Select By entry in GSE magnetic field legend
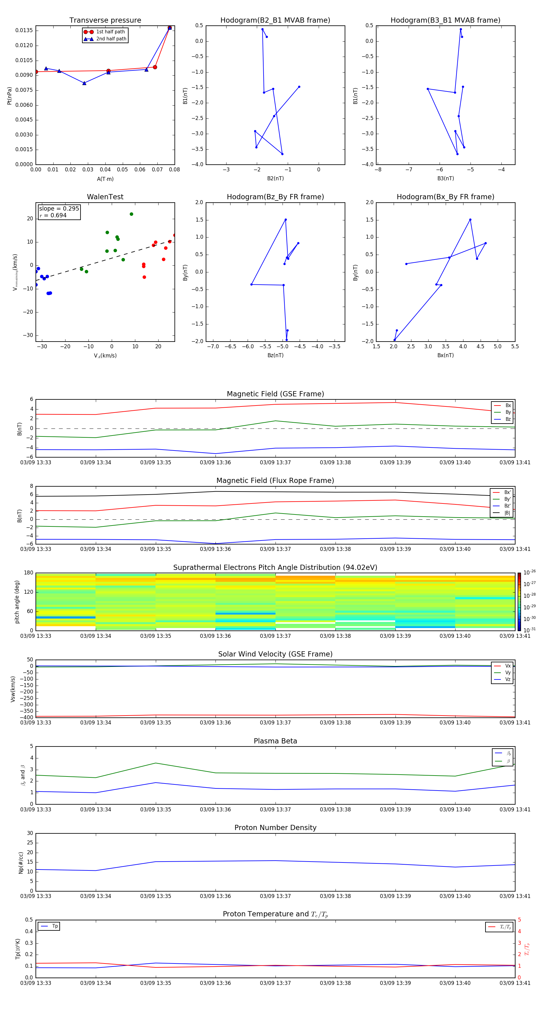The height and width of the screenshot is (1010, 551). (x=503, y=412)
